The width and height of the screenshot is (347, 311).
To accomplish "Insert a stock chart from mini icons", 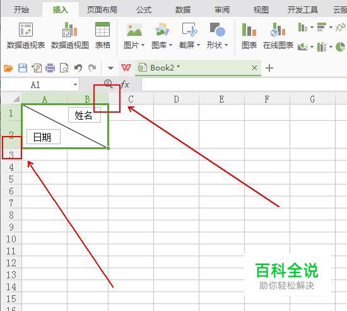I will click(321, 47).
